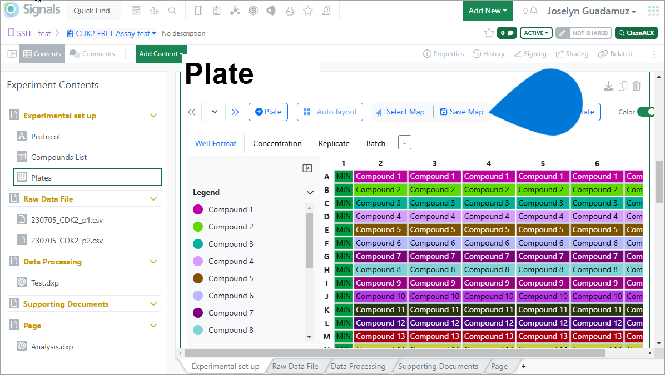The image size is (665, 375).
Task: Open the ACTIVE status dropdown
Action: 536,33
